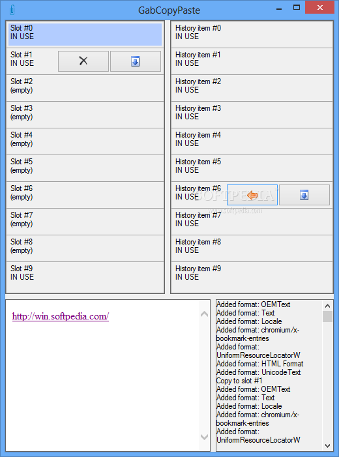The height and width of the screenshot is (457, 339).
Task: Select History item #7
Action: (252, 222)
